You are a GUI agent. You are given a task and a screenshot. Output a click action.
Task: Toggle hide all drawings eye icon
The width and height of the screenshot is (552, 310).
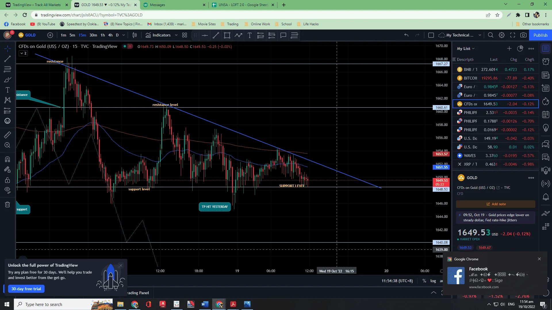(x=7, y=190)
